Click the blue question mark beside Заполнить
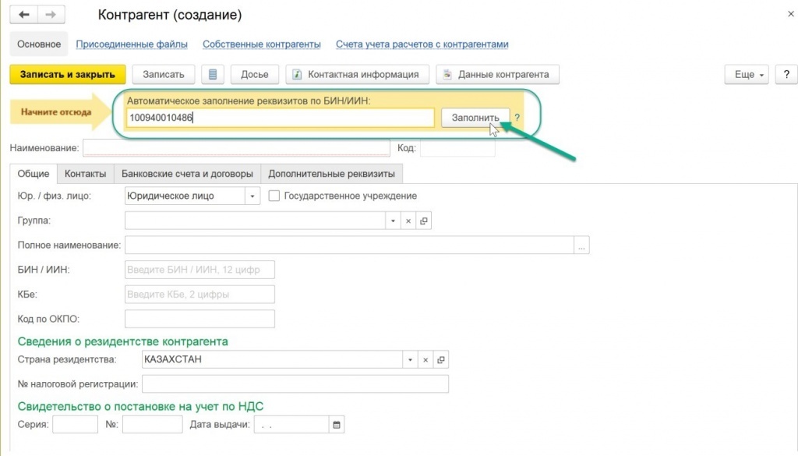 pos(517,118)
